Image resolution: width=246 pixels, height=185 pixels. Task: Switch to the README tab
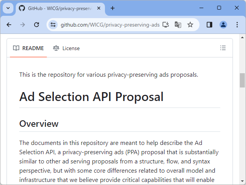28,48
